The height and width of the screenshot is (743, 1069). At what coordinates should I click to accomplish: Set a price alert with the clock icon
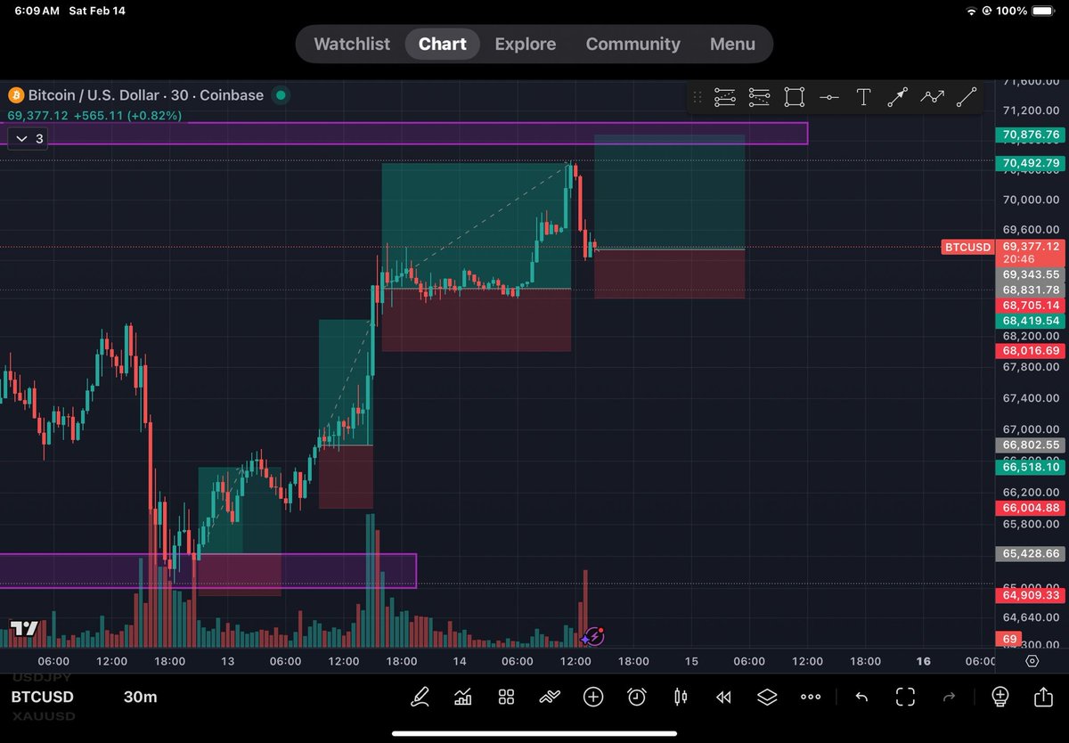636,697
